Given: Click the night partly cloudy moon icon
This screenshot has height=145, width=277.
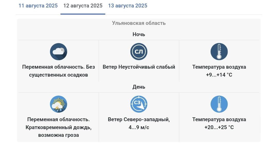Looking at the screenshot, I should (59, 52).
